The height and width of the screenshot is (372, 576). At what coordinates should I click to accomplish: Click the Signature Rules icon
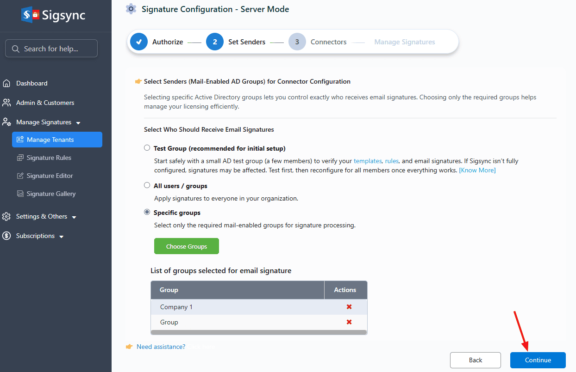click(20, 158)
